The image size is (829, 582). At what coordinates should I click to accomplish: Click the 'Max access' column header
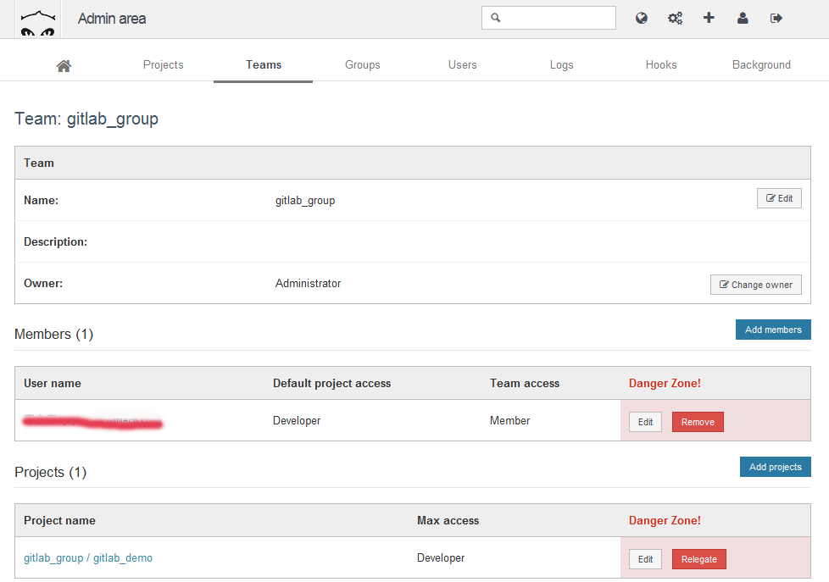448,521
